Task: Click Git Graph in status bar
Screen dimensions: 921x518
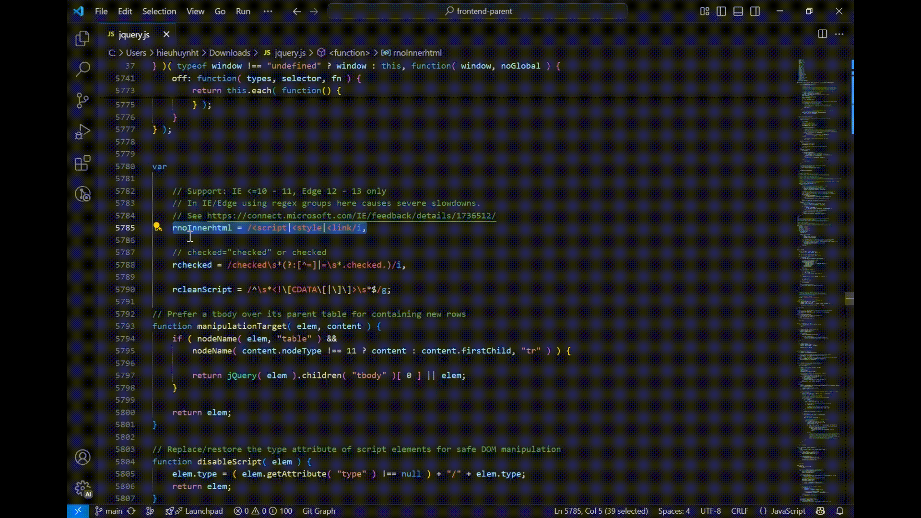Action: [319, 511]
